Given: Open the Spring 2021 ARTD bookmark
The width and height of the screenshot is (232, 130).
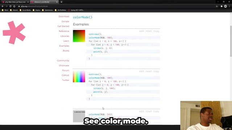Looking at the screenshot, I should point(76,10).
